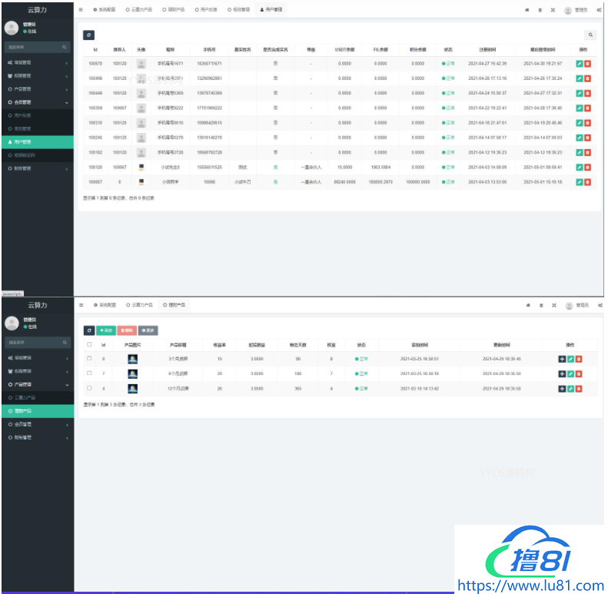Check the checkbox for product row 7
Image resolution: width=608 pixels, height=594 pixels.
click(89, 373)
